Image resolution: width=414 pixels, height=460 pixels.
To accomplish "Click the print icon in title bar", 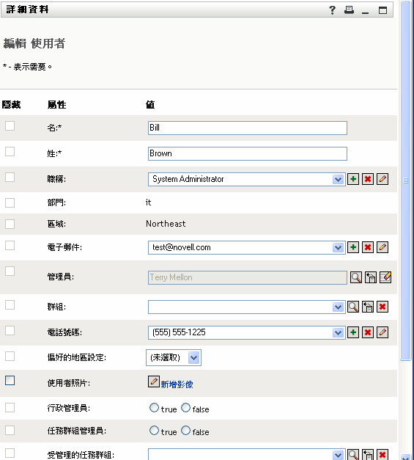I will tap(349, 10).
